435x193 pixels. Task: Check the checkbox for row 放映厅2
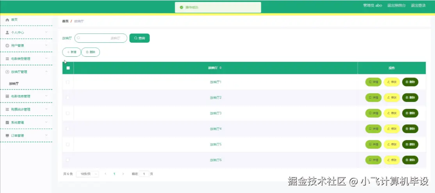click(x=68, y=98)
